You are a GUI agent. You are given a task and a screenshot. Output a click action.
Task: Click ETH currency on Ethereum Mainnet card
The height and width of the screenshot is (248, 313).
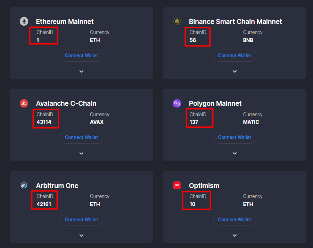tap(95, 40)
